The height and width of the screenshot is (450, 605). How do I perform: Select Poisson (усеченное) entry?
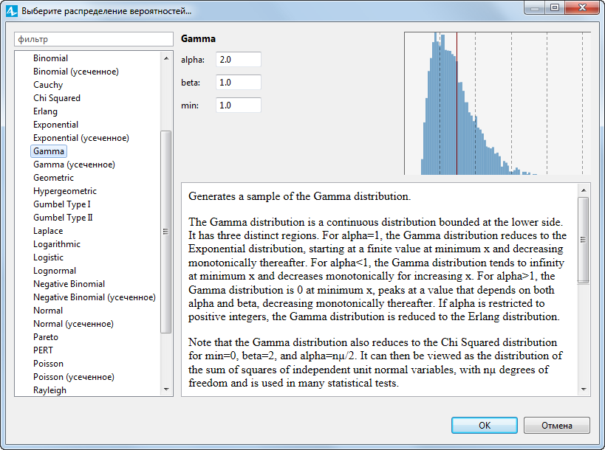point(74,377)
